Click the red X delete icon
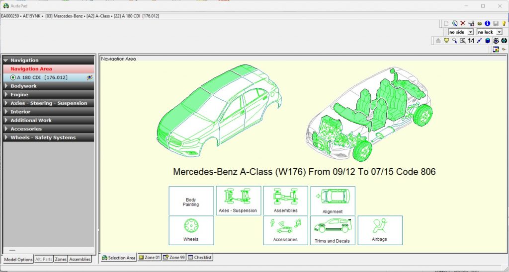This screenshot has height=272, width=509. 463,23
